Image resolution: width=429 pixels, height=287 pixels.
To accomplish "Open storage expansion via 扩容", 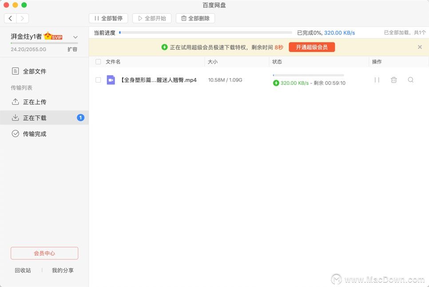I will click(x=72, y=49).
